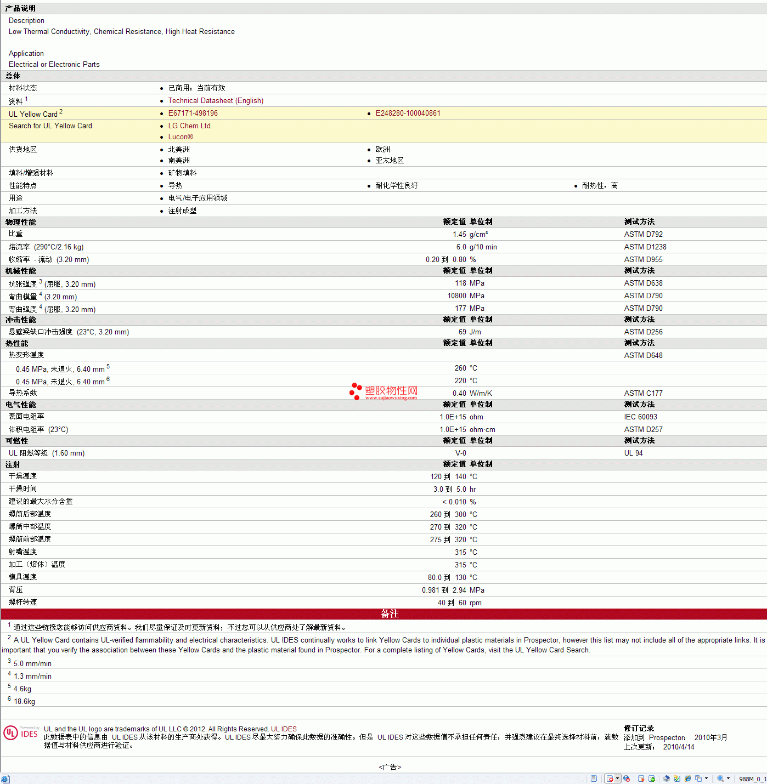Click Search for UL Yellow Card label

50,126
